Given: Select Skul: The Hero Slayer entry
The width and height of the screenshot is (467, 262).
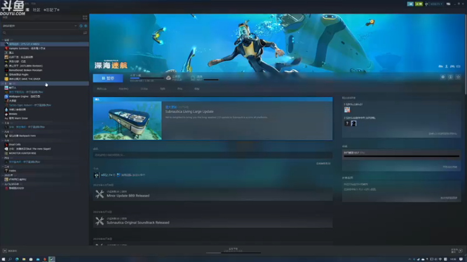Looking at the screenshot, I should coord(45,148).
